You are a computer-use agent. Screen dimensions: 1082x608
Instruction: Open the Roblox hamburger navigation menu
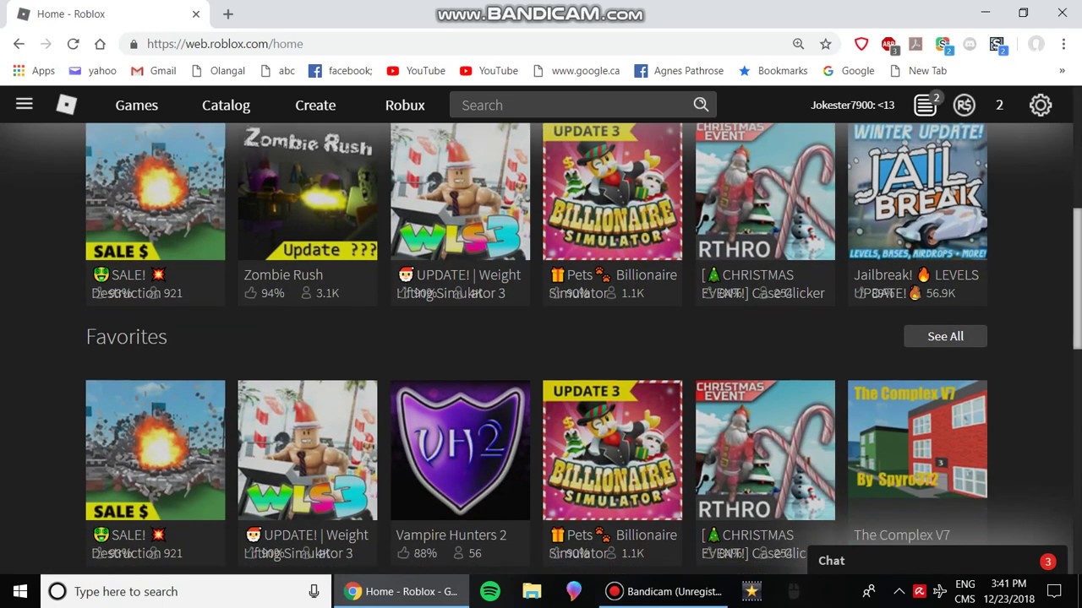pos(24,104)
